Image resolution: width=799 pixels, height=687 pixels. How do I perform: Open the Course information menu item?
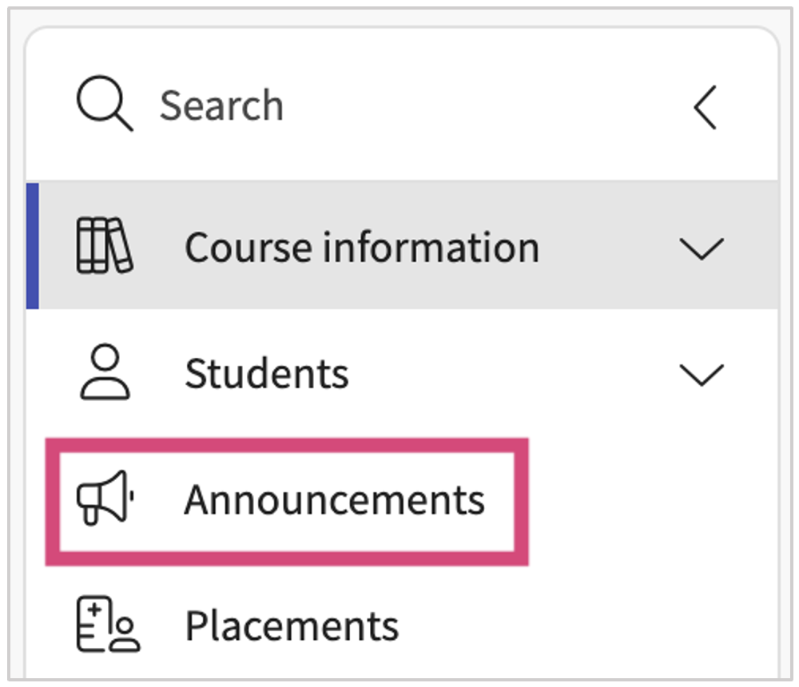click(x=362, y=247)
